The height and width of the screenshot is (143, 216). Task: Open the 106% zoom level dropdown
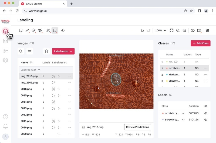[161, 30]
